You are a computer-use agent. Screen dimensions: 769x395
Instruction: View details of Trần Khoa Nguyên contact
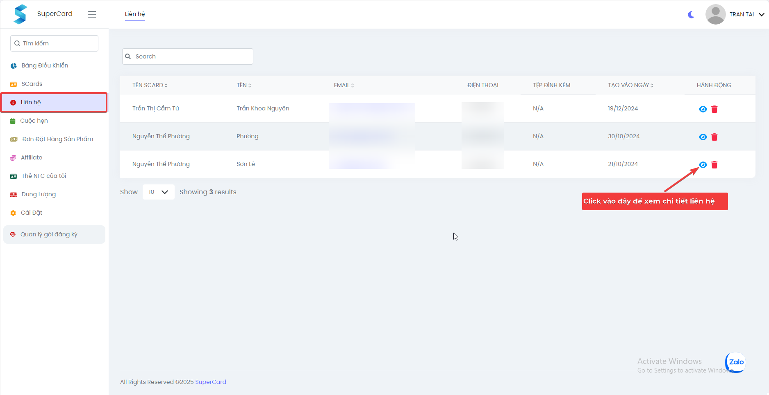(703, 109)
